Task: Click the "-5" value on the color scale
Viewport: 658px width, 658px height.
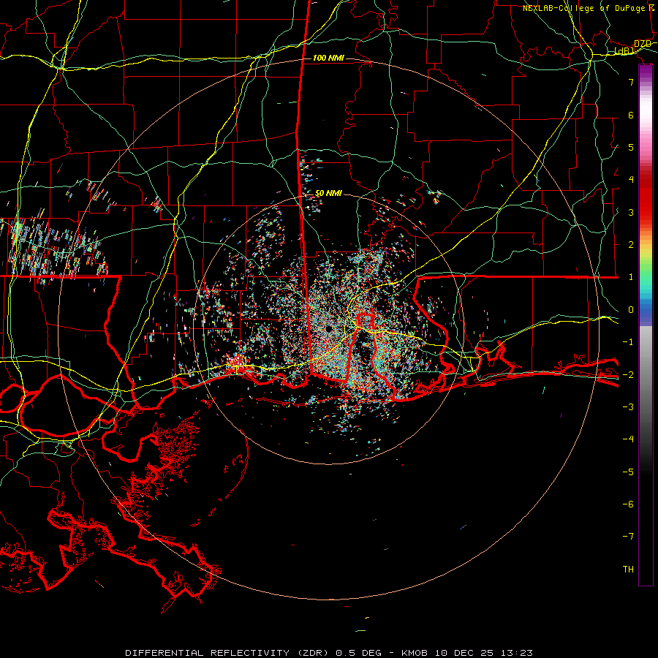Action: pos(628,472)
